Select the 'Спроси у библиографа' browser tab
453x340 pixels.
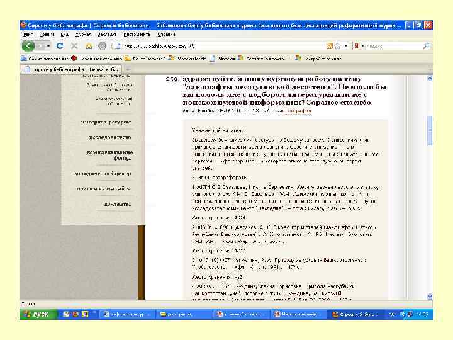pyautogui.click(x=72, y=69)
